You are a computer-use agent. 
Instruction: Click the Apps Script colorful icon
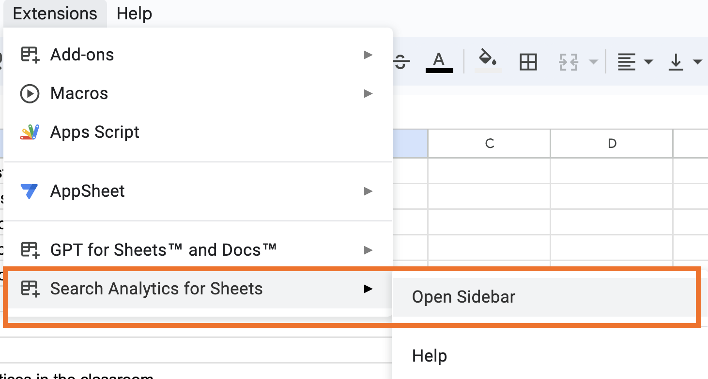(x=30, y=132)
